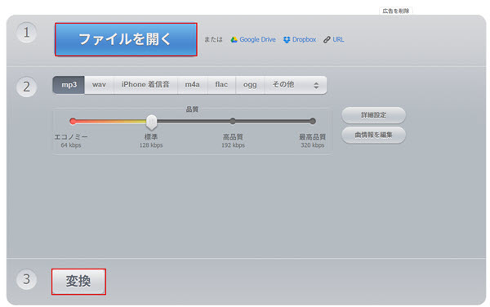Viewport: 490px width, 307px height.
Task: Select the URL text link
Action: click(x=338, y=40)
